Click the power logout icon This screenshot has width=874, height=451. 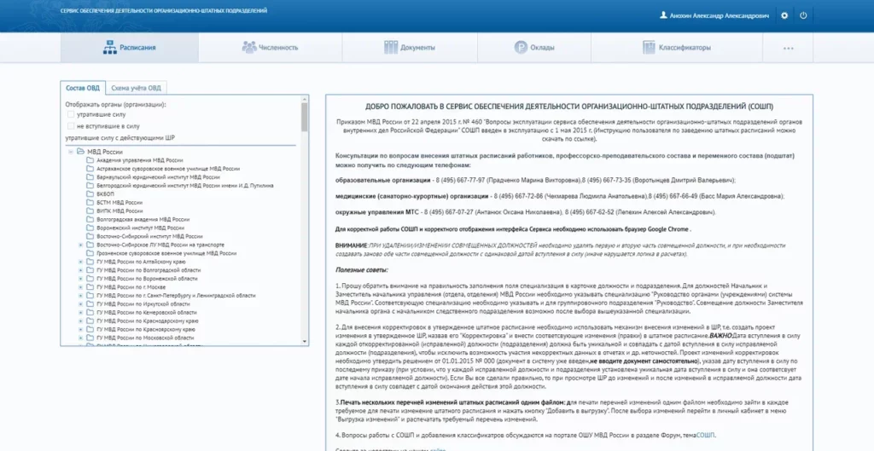tap(803, 16)
